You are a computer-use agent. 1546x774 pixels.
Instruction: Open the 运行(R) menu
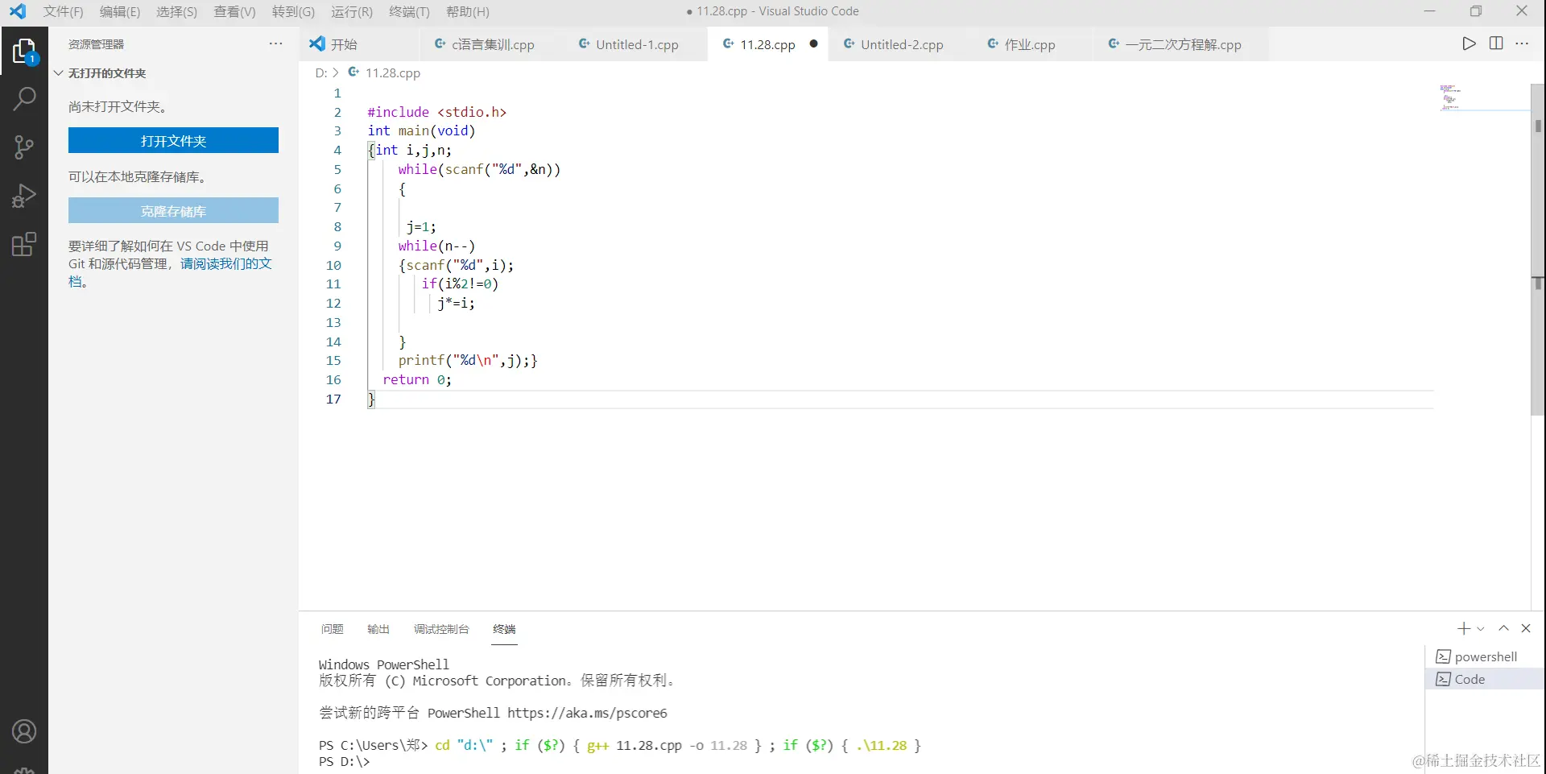[352, 11]
